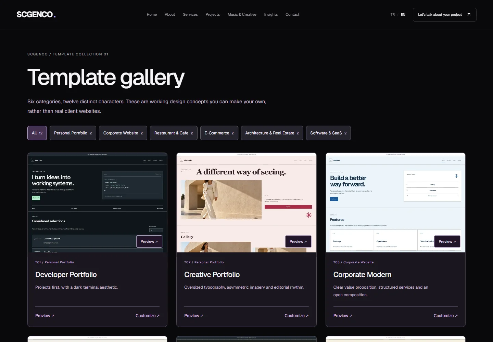Open Projects in the top navigation

pyautogui.click(x=213, y=14)
